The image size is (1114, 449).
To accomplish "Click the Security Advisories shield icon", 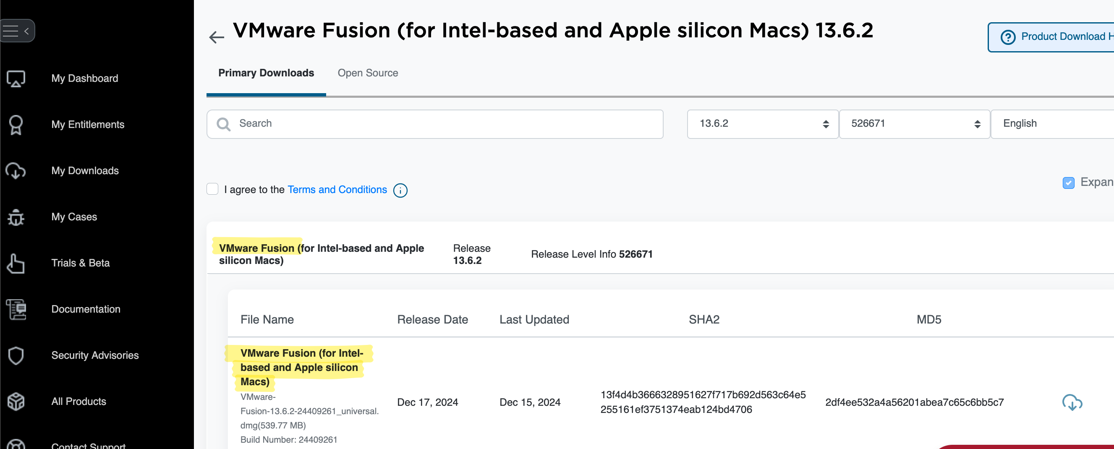I will pos(16,356).
